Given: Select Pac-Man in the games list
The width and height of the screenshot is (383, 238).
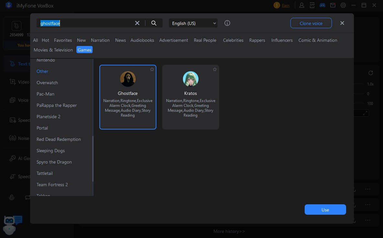Looking at the screenshot, I should tap(45, 94).
